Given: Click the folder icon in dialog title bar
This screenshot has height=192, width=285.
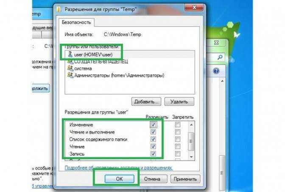Looking at the screenshot, I should pyautogui.click(x=59, y=9).
